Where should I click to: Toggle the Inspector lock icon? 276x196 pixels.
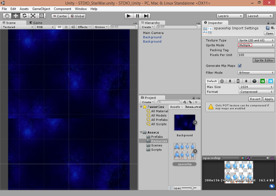click(x=268, y=23)
